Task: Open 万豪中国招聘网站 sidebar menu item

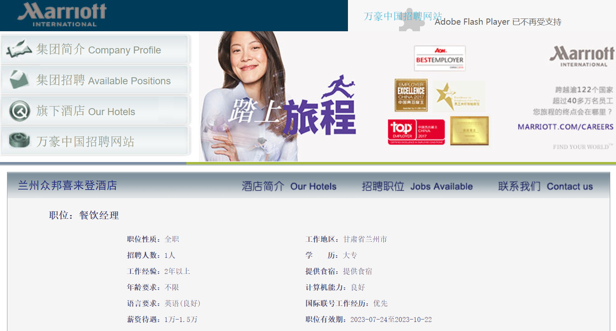Action: point(96,141)
